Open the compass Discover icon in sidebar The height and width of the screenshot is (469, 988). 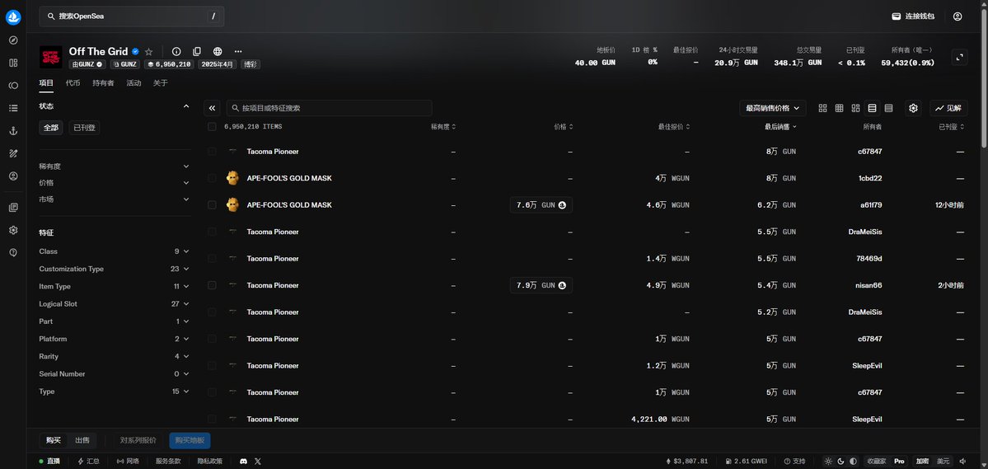[x=13, y=40]
